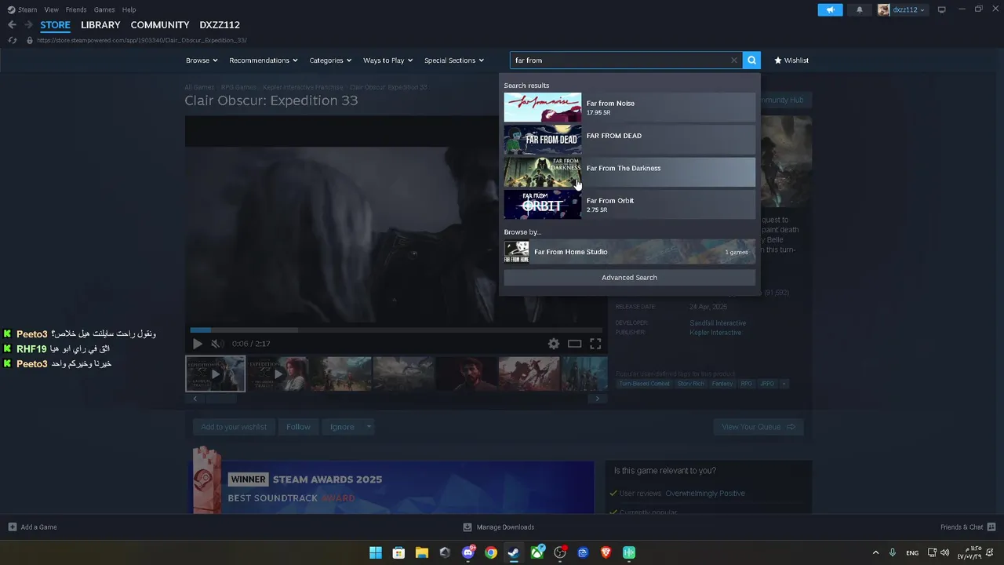Click the Follow button
1004x565 pixels.
[298, 427]
